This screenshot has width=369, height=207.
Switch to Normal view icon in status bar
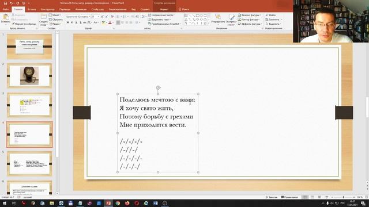coord(305,197)
